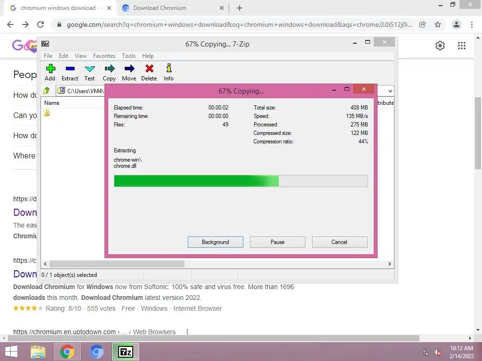Select the folder item in 7-Zip file list

pos(47,113)
